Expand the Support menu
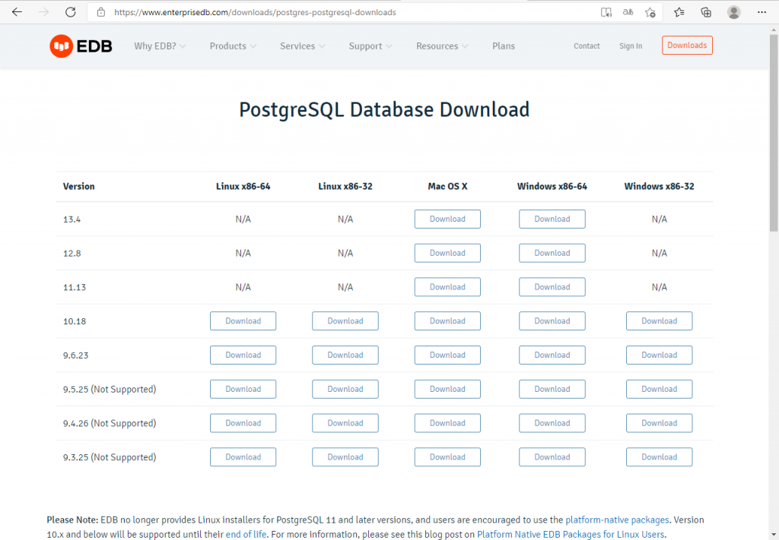The height and width of the screenshot is (540, 779). 370,46
